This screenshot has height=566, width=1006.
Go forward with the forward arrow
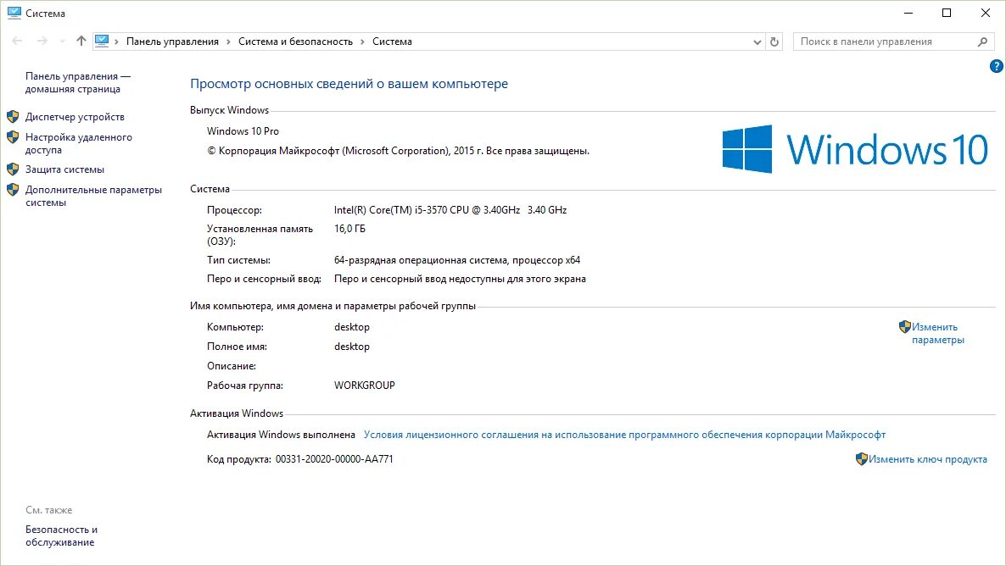coord(42,41)
